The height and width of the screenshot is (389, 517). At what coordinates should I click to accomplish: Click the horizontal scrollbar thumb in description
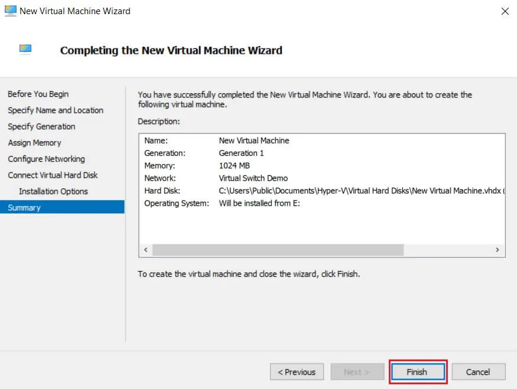278,250
